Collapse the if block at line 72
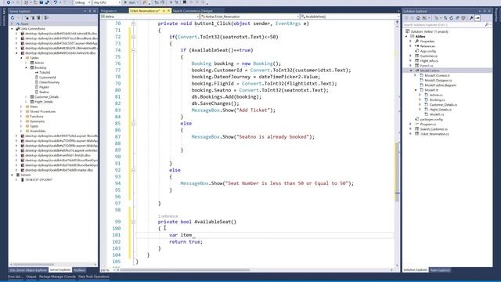Image resolution: width=501 pixels, height=282 pixels. click(x=133, y=37)
